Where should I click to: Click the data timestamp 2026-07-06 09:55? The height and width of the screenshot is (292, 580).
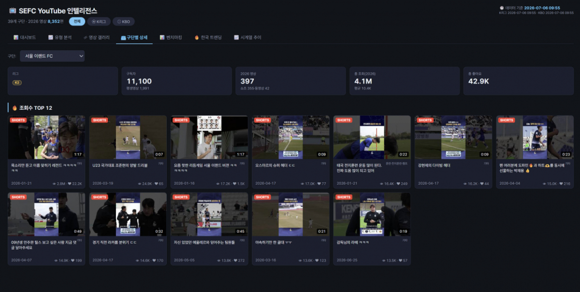click(x=542, y=8)
